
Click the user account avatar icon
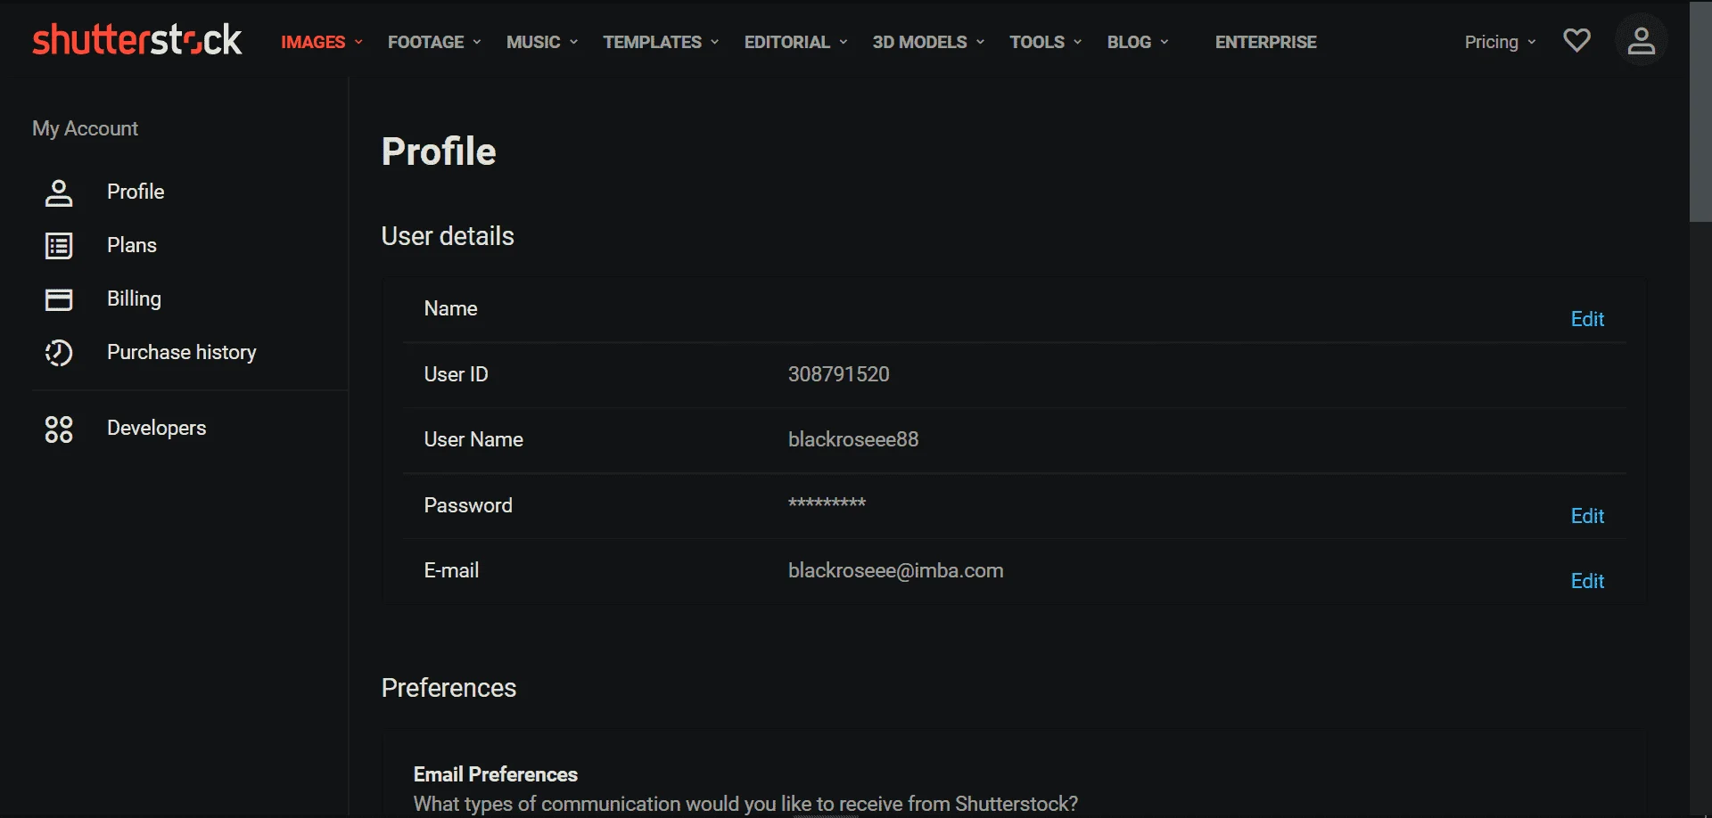1641,40
